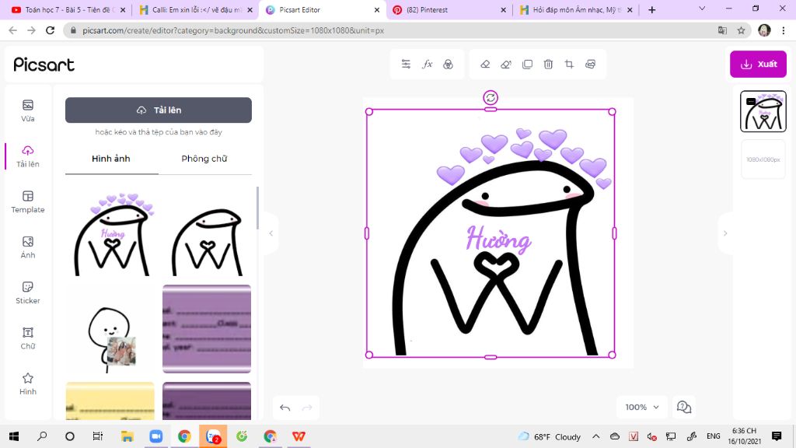Viewport: 796px width, 448px height.
Task: Open the Chữ text sidebar section
Action: [28, 338]
